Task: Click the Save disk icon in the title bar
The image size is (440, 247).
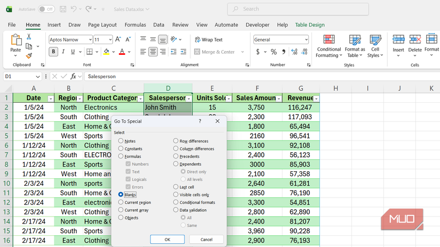Action: coord(63,9)
